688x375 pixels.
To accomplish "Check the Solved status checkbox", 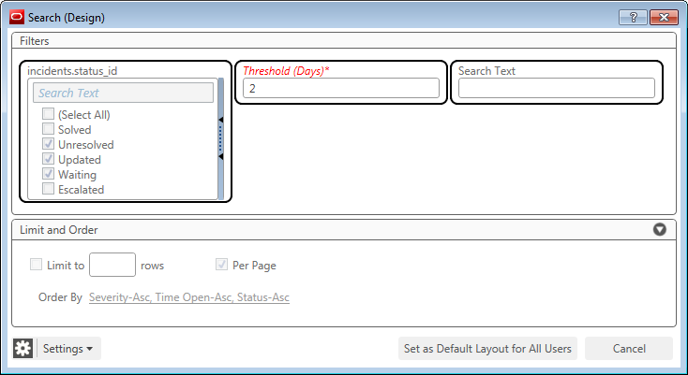I will coord(48,130).
